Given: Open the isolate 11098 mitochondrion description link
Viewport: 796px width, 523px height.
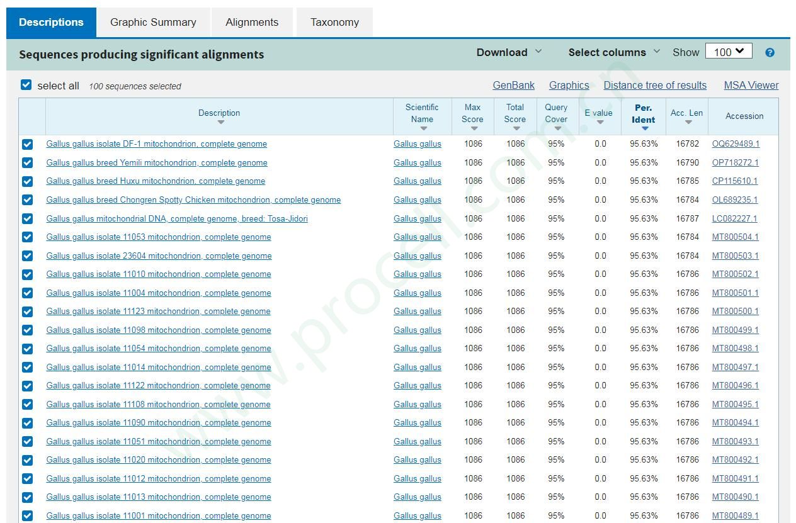Looking at the screenshot, I should [x=159, y=330].
